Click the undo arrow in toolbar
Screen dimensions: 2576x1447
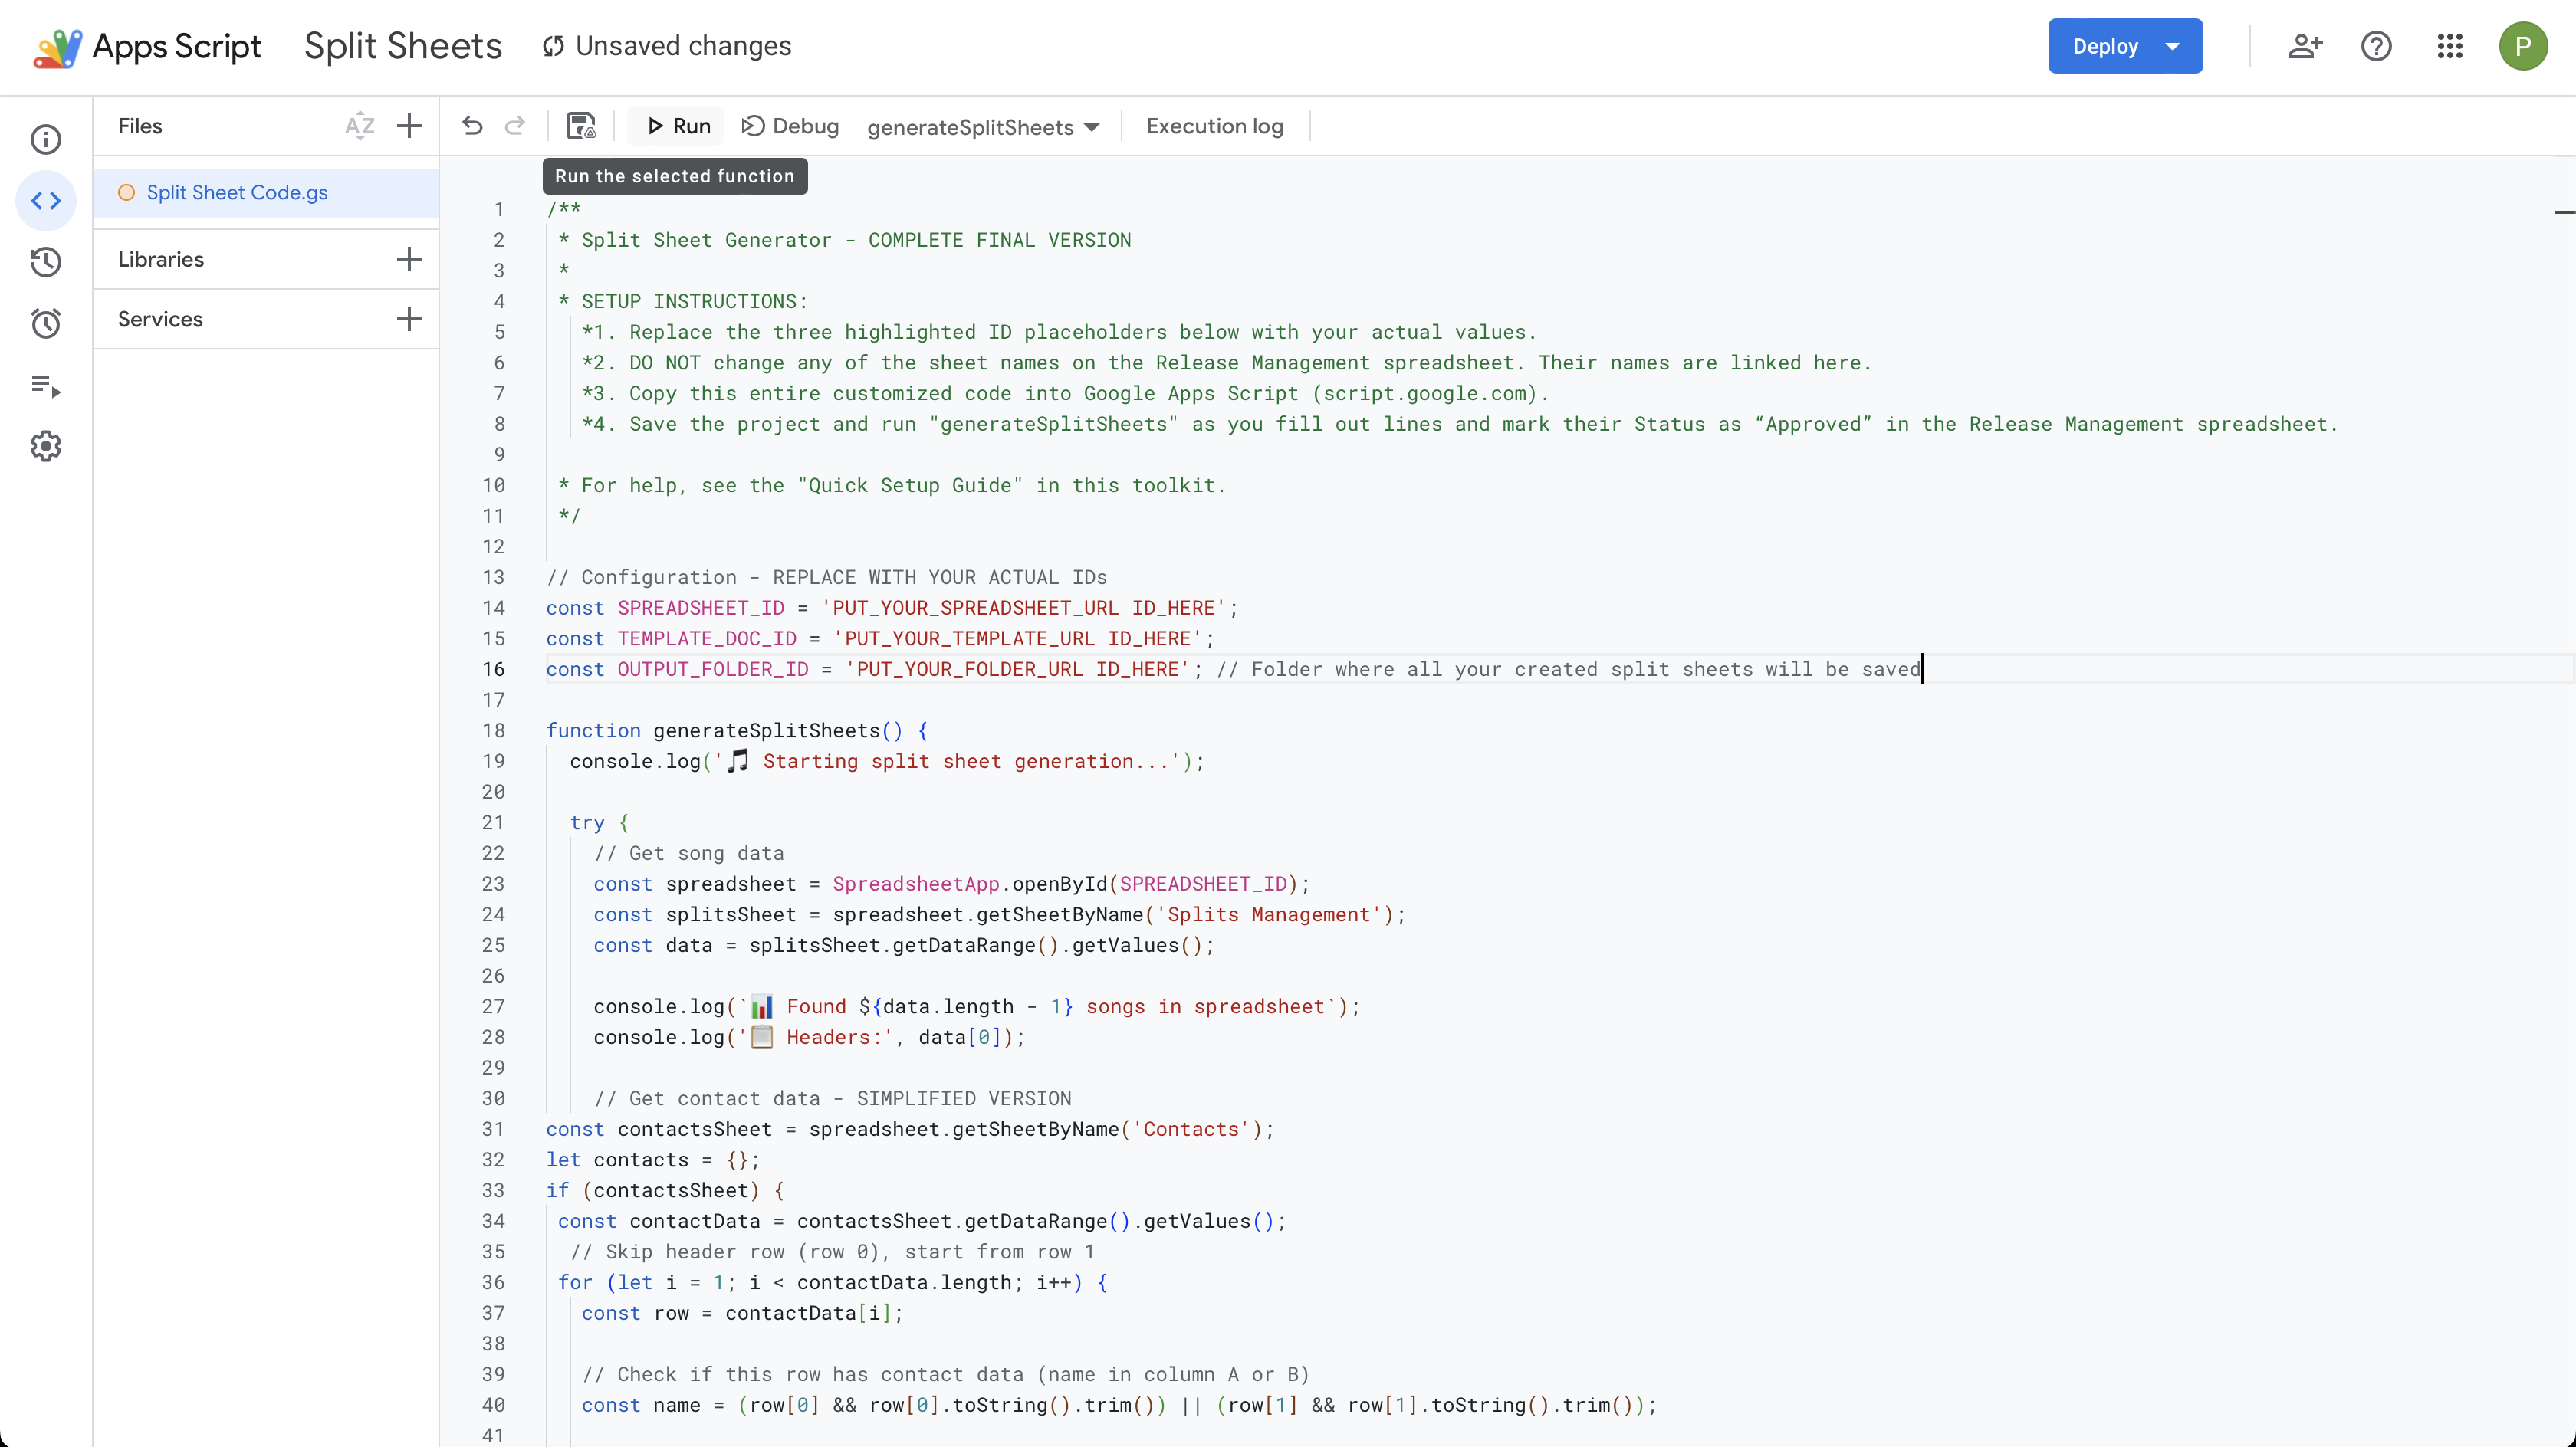(x=472, y=126)
